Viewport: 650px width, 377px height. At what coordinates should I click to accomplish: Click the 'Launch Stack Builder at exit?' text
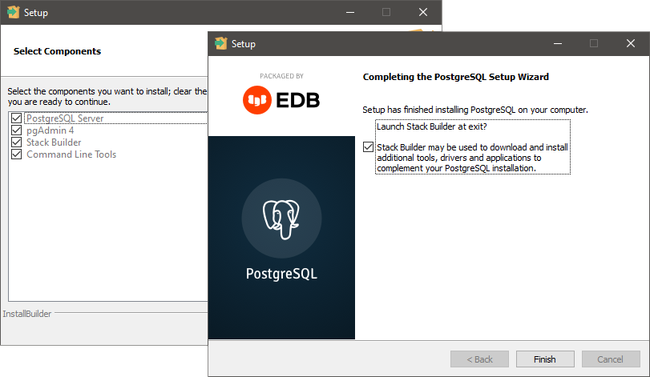[x=431, y=126]
